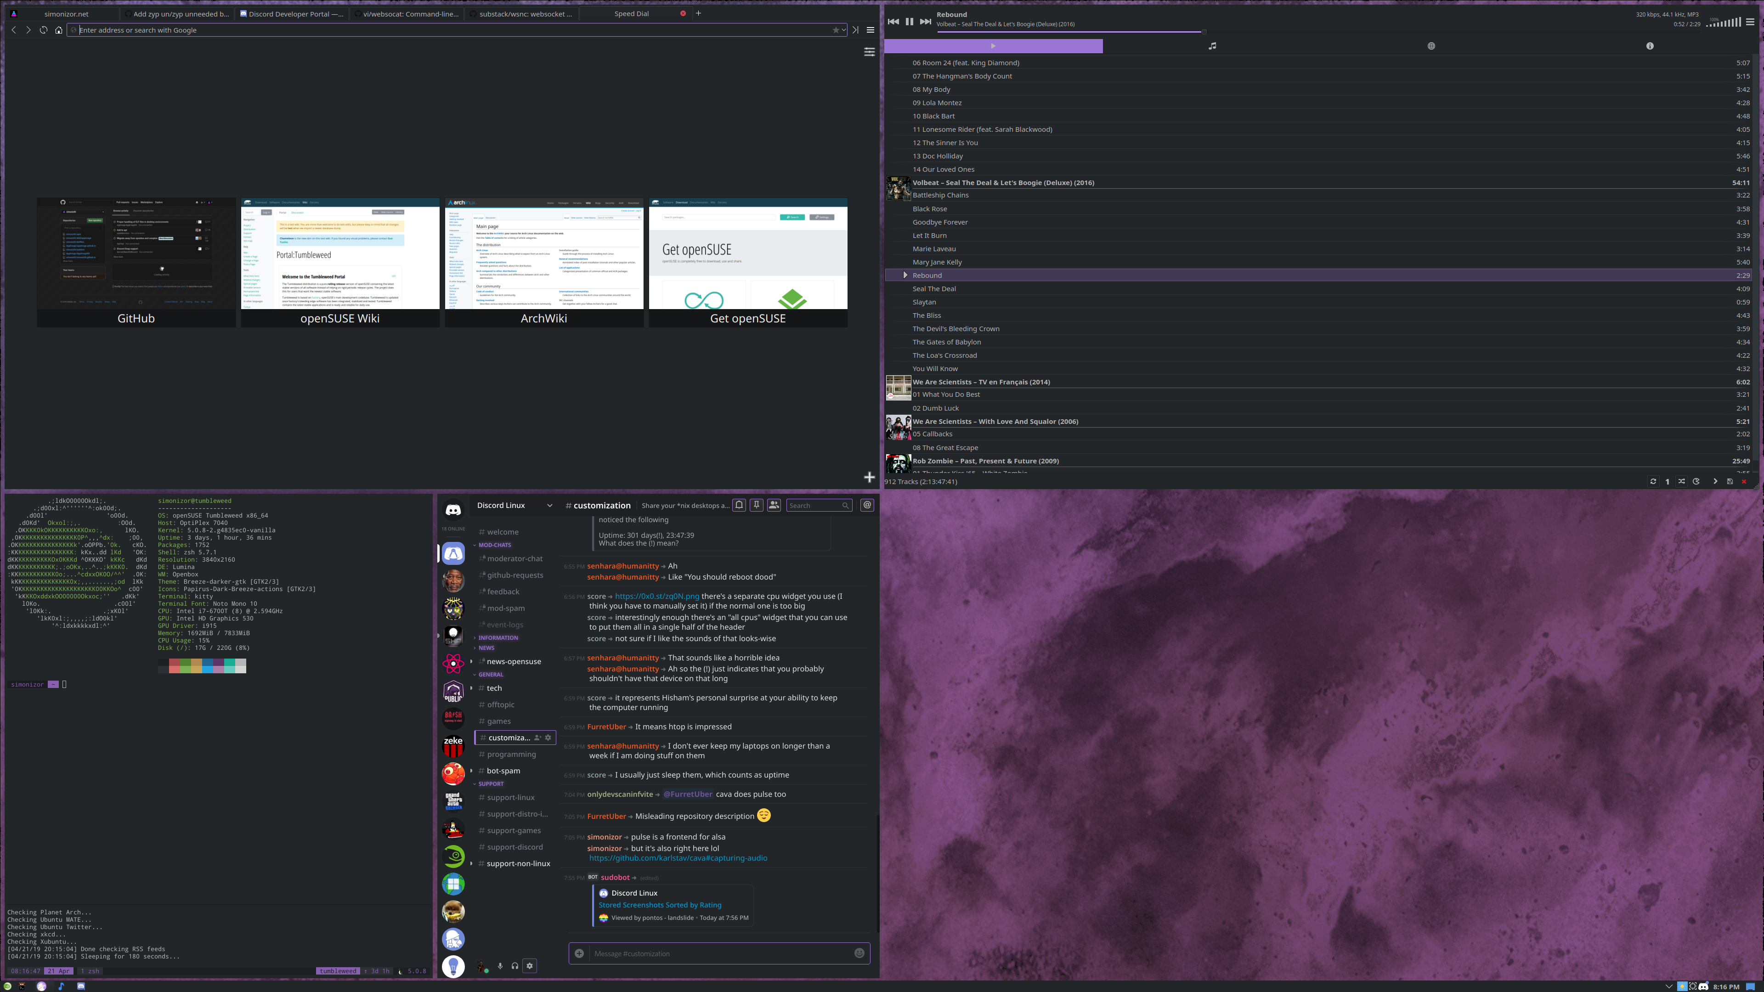This screenshot has width=1764, height=992.
Task: Open the browser home page
Action: click(58, 30)
